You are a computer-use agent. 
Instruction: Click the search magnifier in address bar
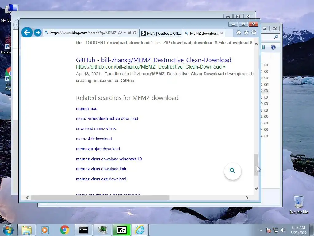point(120,33)
